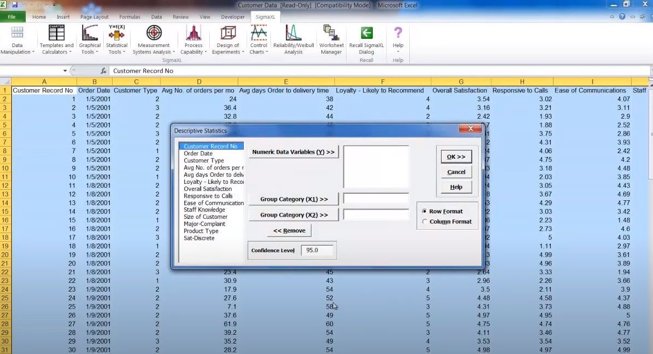Select Size of Customer in variable list
Viewport: 653px width, 354px height.
(x=211, y=217)
